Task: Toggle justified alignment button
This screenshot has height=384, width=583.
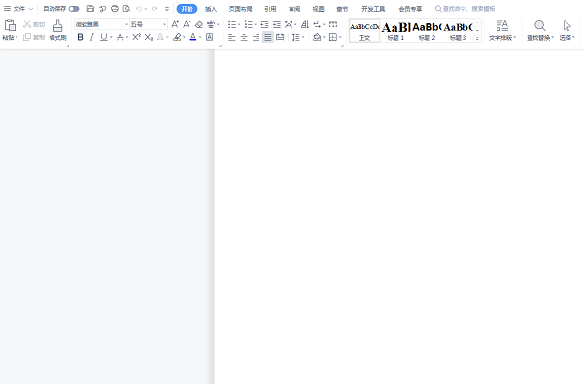Action: (x=268, y=37)
